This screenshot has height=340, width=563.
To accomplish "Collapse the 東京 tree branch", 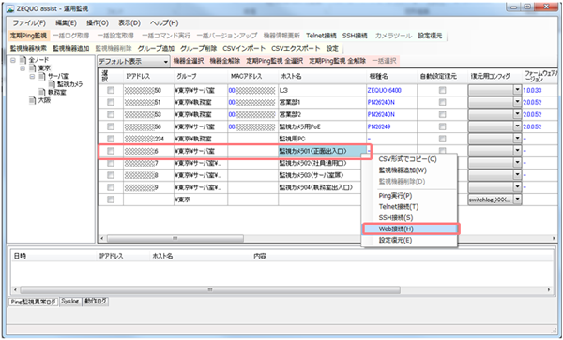I will point(23,68).
